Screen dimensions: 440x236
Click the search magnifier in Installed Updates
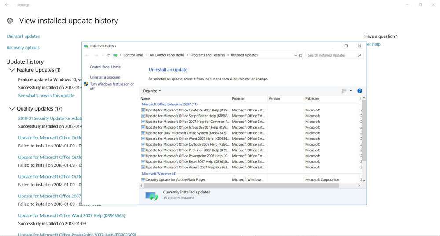pyautogui.click(x=359, y=55)
